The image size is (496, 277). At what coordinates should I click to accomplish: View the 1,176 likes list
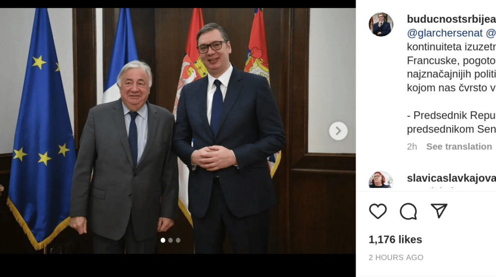point(395,239)
